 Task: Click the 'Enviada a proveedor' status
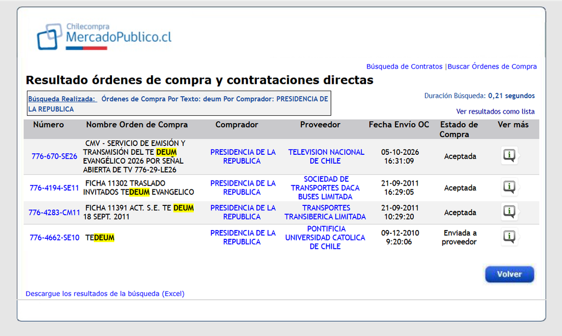point(459,237)
